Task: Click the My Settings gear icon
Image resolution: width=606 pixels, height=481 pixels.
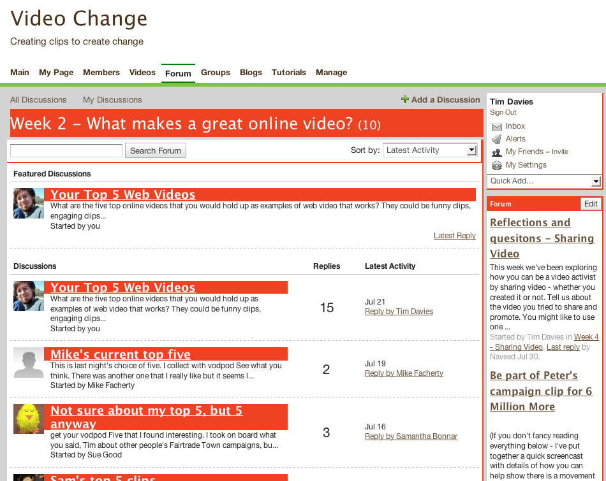Action: [x=496, y=166]
